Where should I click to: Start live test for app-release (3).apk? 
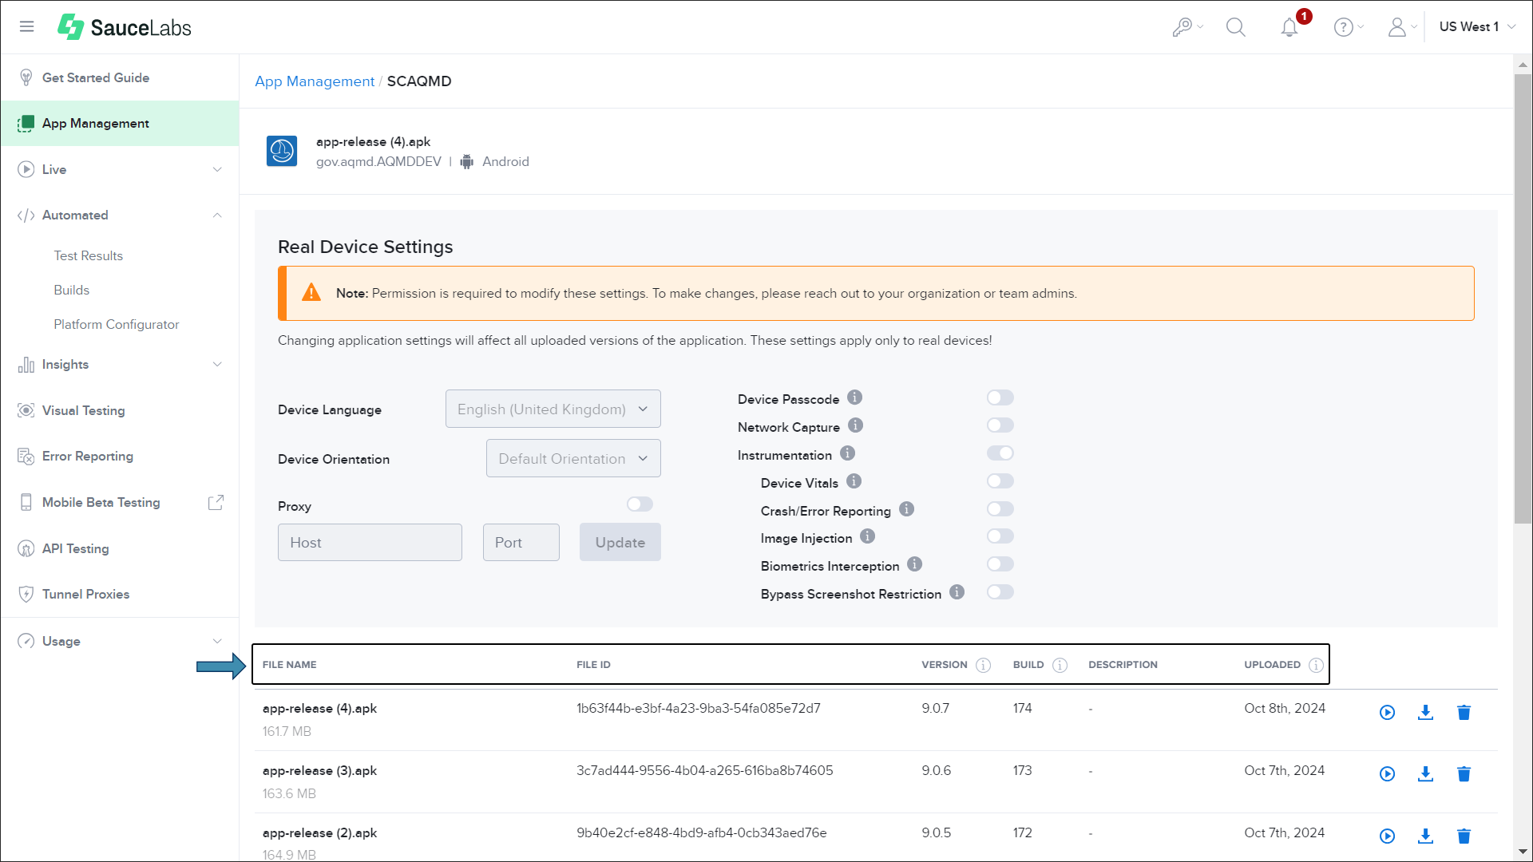(x=1387, y=774)
